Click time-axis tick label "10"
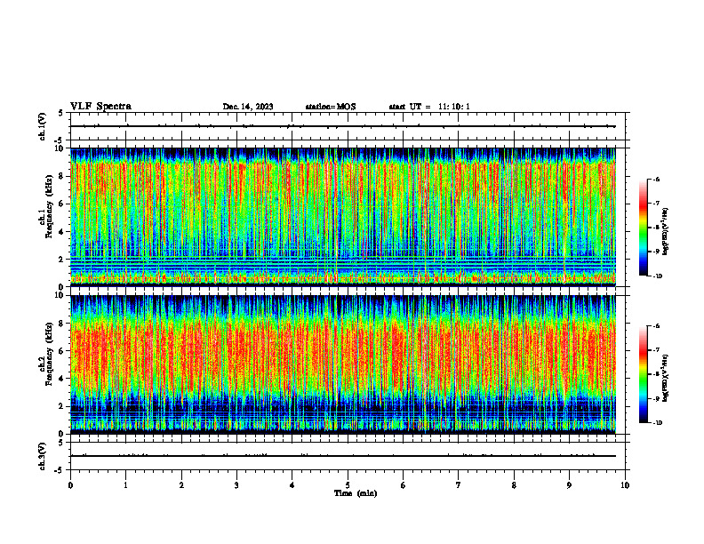The width and height of the screenshot is (704, 544). [625, 485]
